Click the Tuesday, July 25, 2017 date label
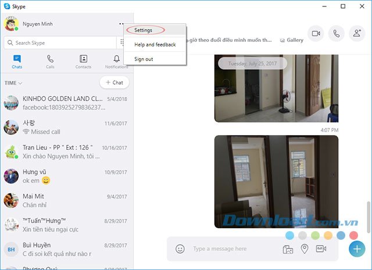The image size is (372, 270). tap(252, 63)
